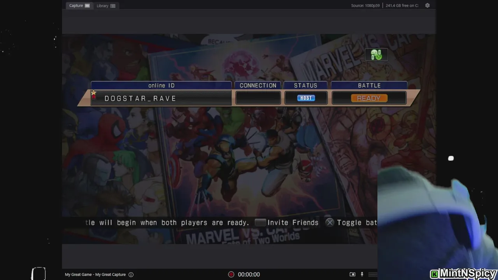Image resolution: width=498 pixels, height=280 pixels.
Task: Toggle the microphone commentary icon
Action: click(x=362, y=275)
